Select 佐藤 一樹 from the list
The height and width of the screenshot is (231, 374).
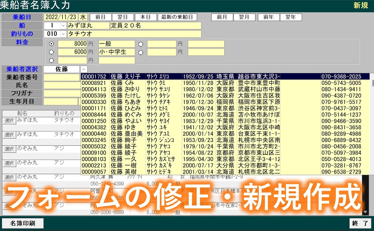tap(225, 166)
